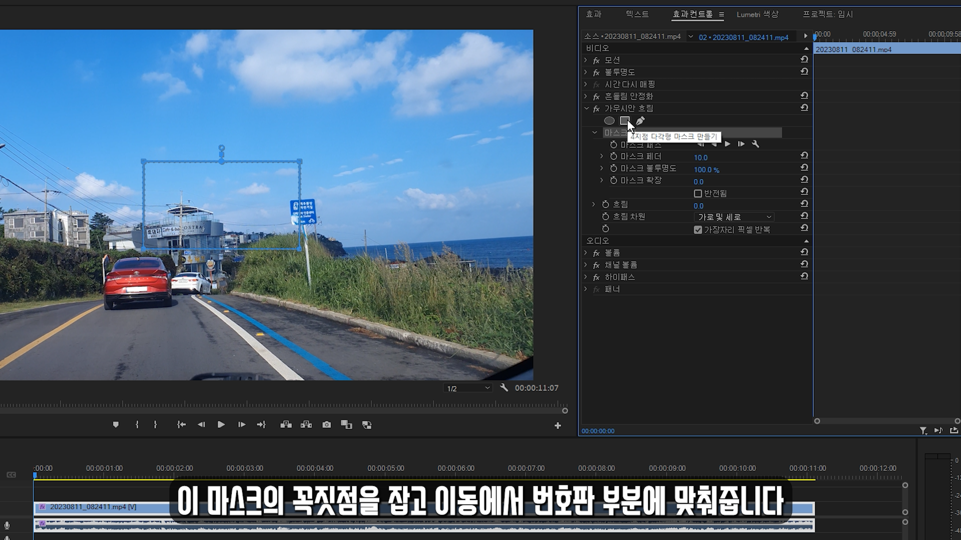961x540 pixels.
Task: Click the Add Marker icon
Action: pyautogui.click(x=116, y=424)
